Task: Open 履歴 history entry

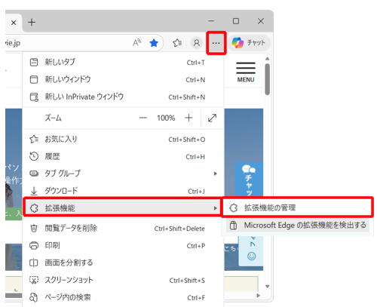Action: pyautogui.click(x=123, y=156)
